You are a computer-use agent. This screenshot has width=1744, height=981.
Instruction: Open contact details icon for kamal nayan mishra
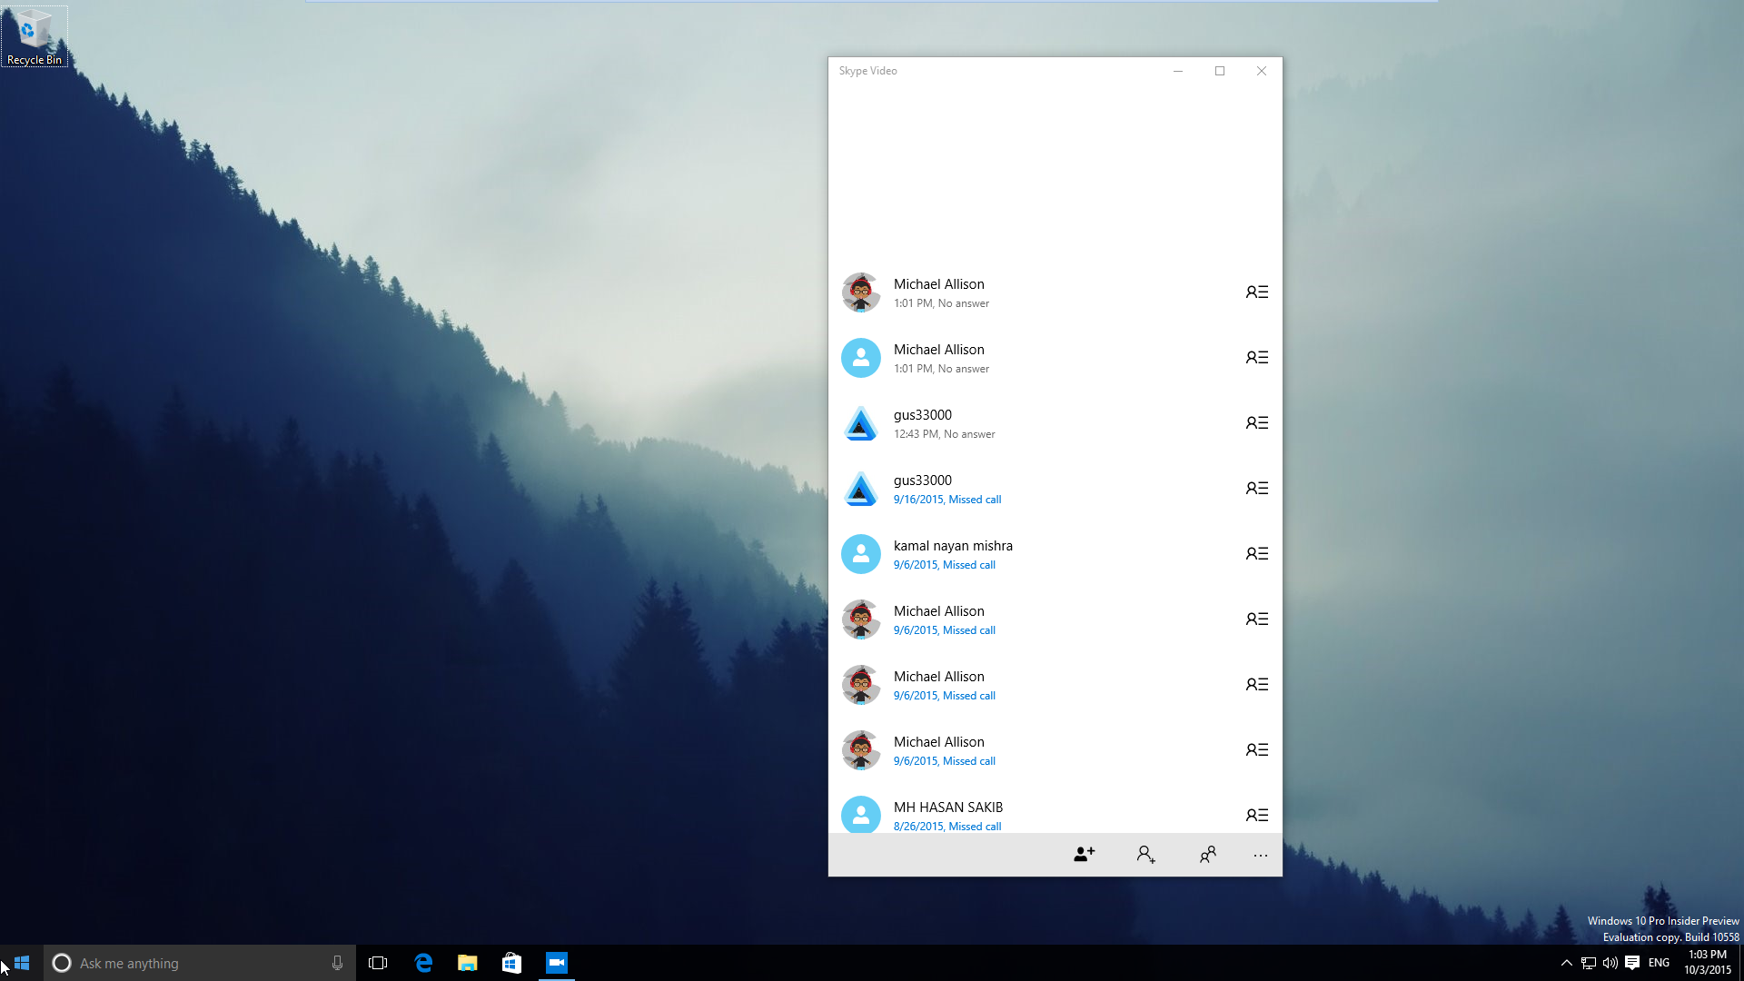(x=1256, y=553)
